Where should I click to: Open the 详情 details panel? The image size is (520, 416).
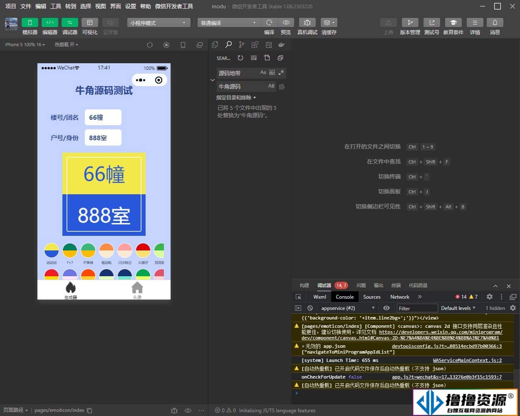click(475, 22)
